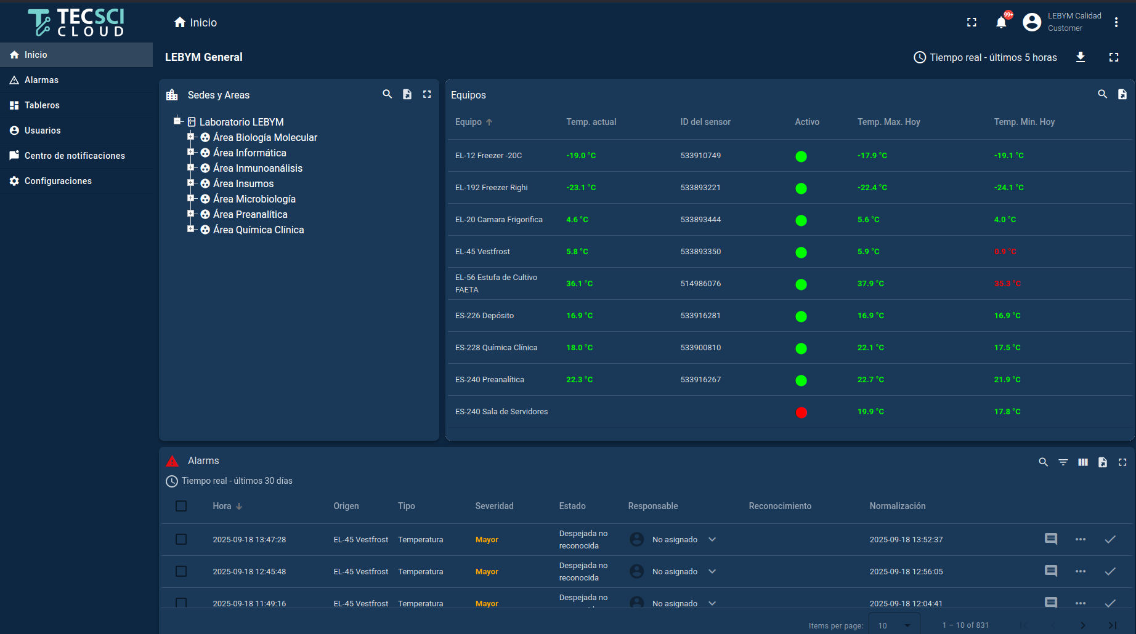The image size is (1136, 634).
Task: Open assignee dropdown for the 12:45:48 alarm
Action: tap(712, 571)
